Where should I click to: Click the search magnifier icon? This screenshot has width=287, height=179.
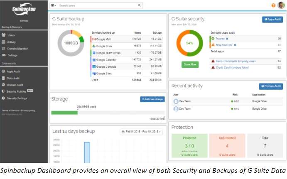pos(139,5)
